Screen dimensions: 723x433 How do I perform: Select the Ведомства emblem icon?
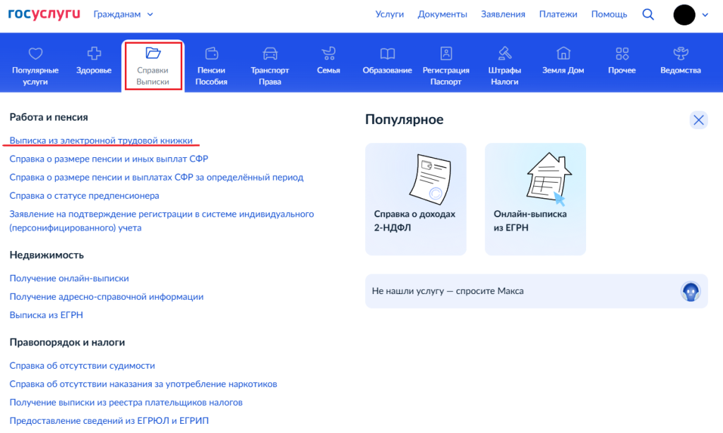click(681, 54)
